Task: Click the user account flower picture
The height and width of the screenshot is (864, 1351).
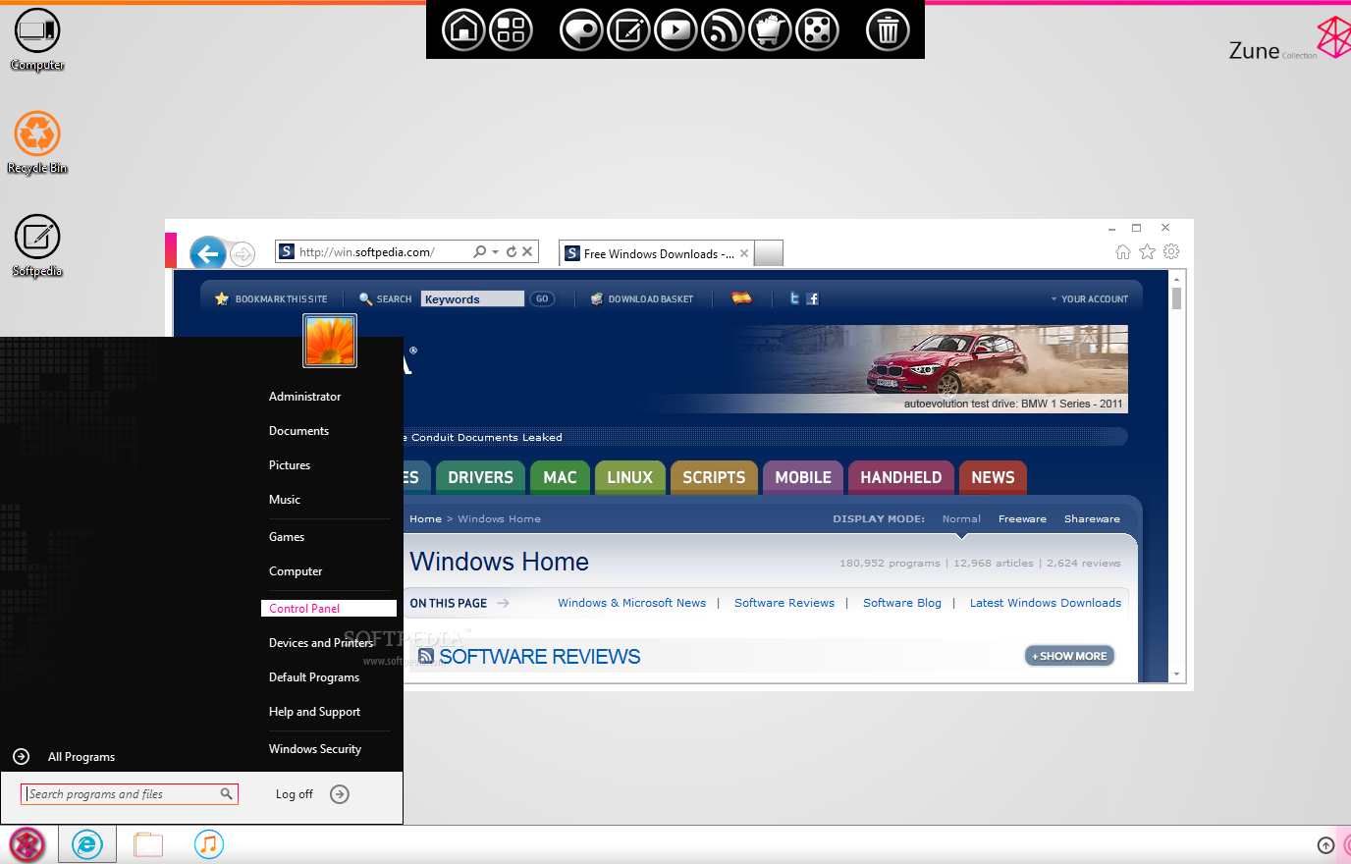Action: coord(330,341)
